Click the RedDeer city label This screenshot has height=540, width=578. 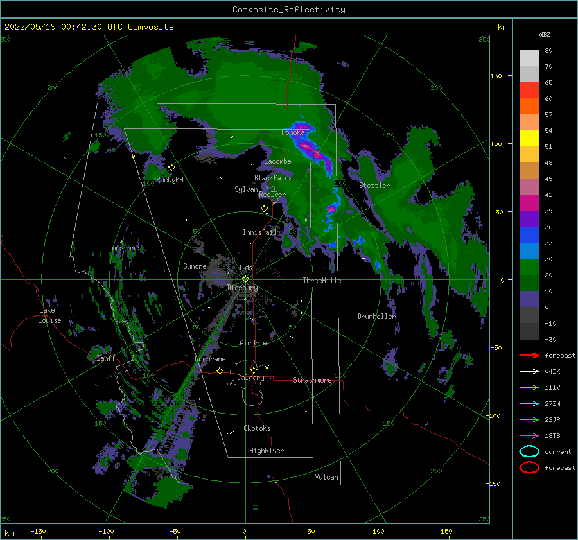pyautogui.click(x=272, y=195)
